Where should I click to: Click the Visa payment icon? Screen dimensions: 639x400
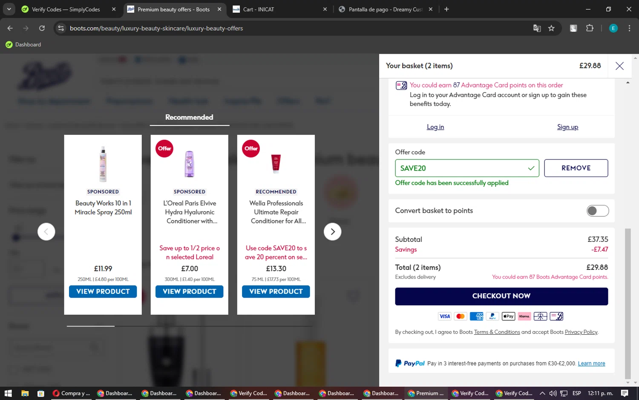point(444,316)
